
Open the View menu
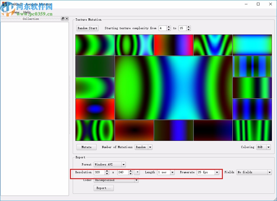(x=16, y=12)
